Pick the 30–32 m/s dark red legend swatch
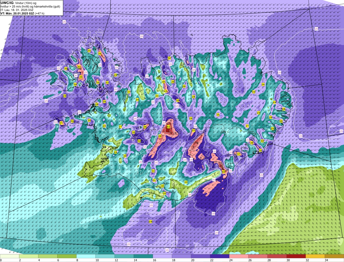 click(x=296, y=256)
